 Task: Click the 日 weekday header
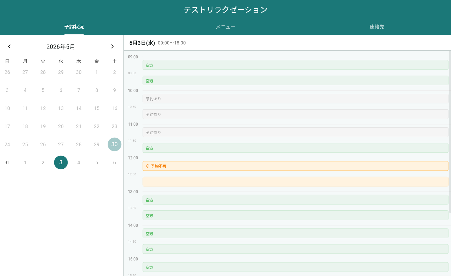pyautogui.click(x=7, y=61)
